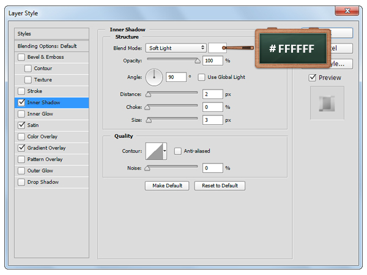The height and width of the screenshot is (275, 367).
Task: Open the Blend Mode Soft Light dropdown
Action: [x=176, y=48]
